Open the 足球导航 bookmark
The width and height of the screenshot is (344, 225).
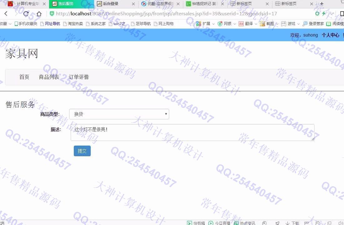click(141, 24)
